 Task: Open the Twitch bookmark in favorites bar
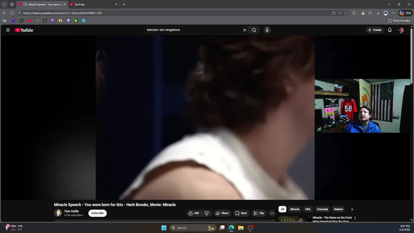(68, 21)
